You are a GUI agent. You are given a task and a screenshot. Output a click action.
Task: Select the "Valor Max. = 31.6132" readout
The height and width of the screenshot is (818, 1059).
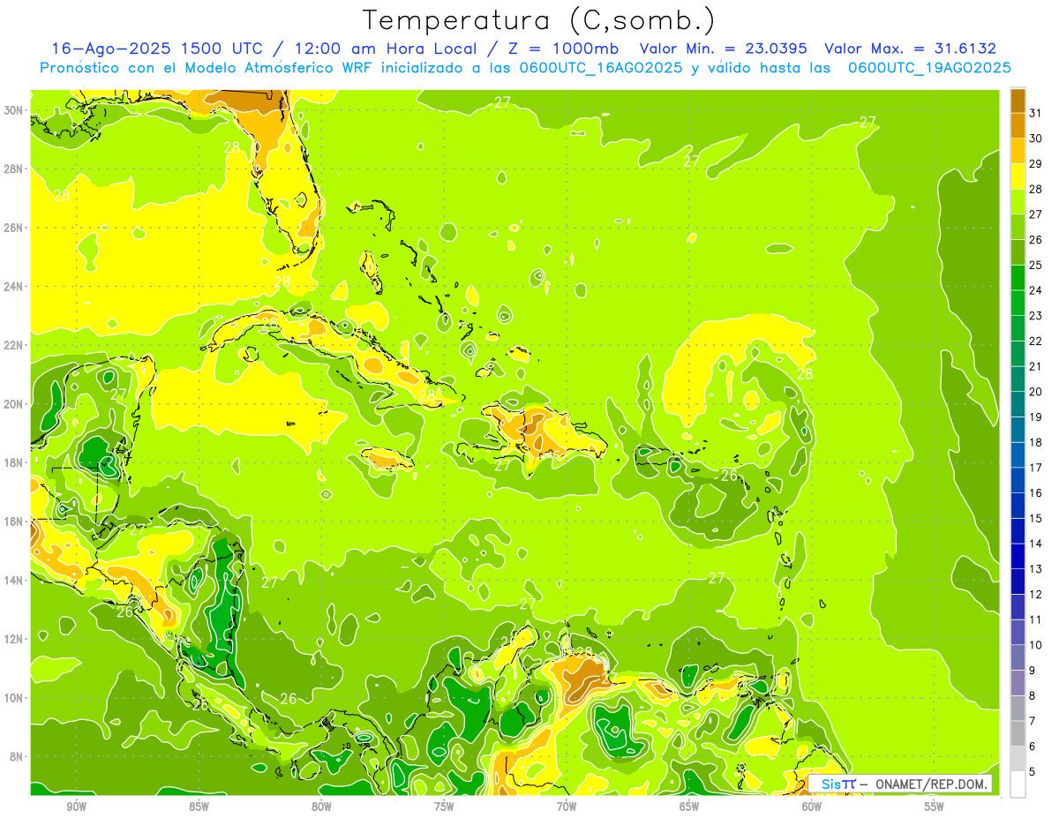[910, 49]
